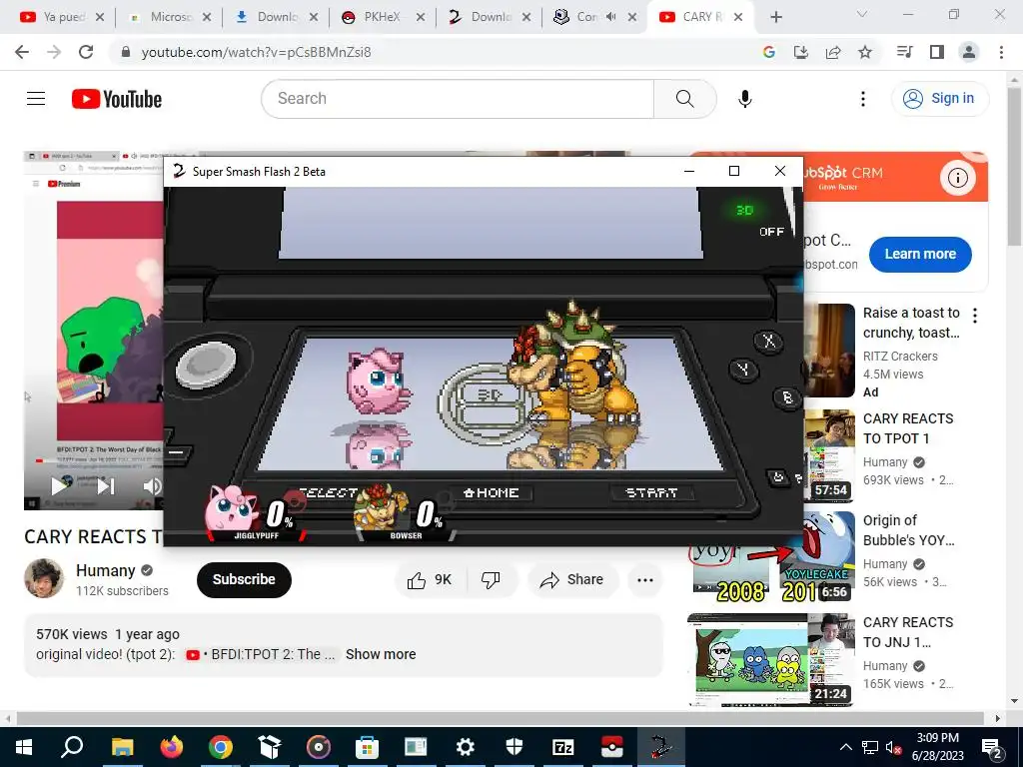Reload the page in Chrome
This screenshot has width=1023, height=767.
tap(86, 52)
